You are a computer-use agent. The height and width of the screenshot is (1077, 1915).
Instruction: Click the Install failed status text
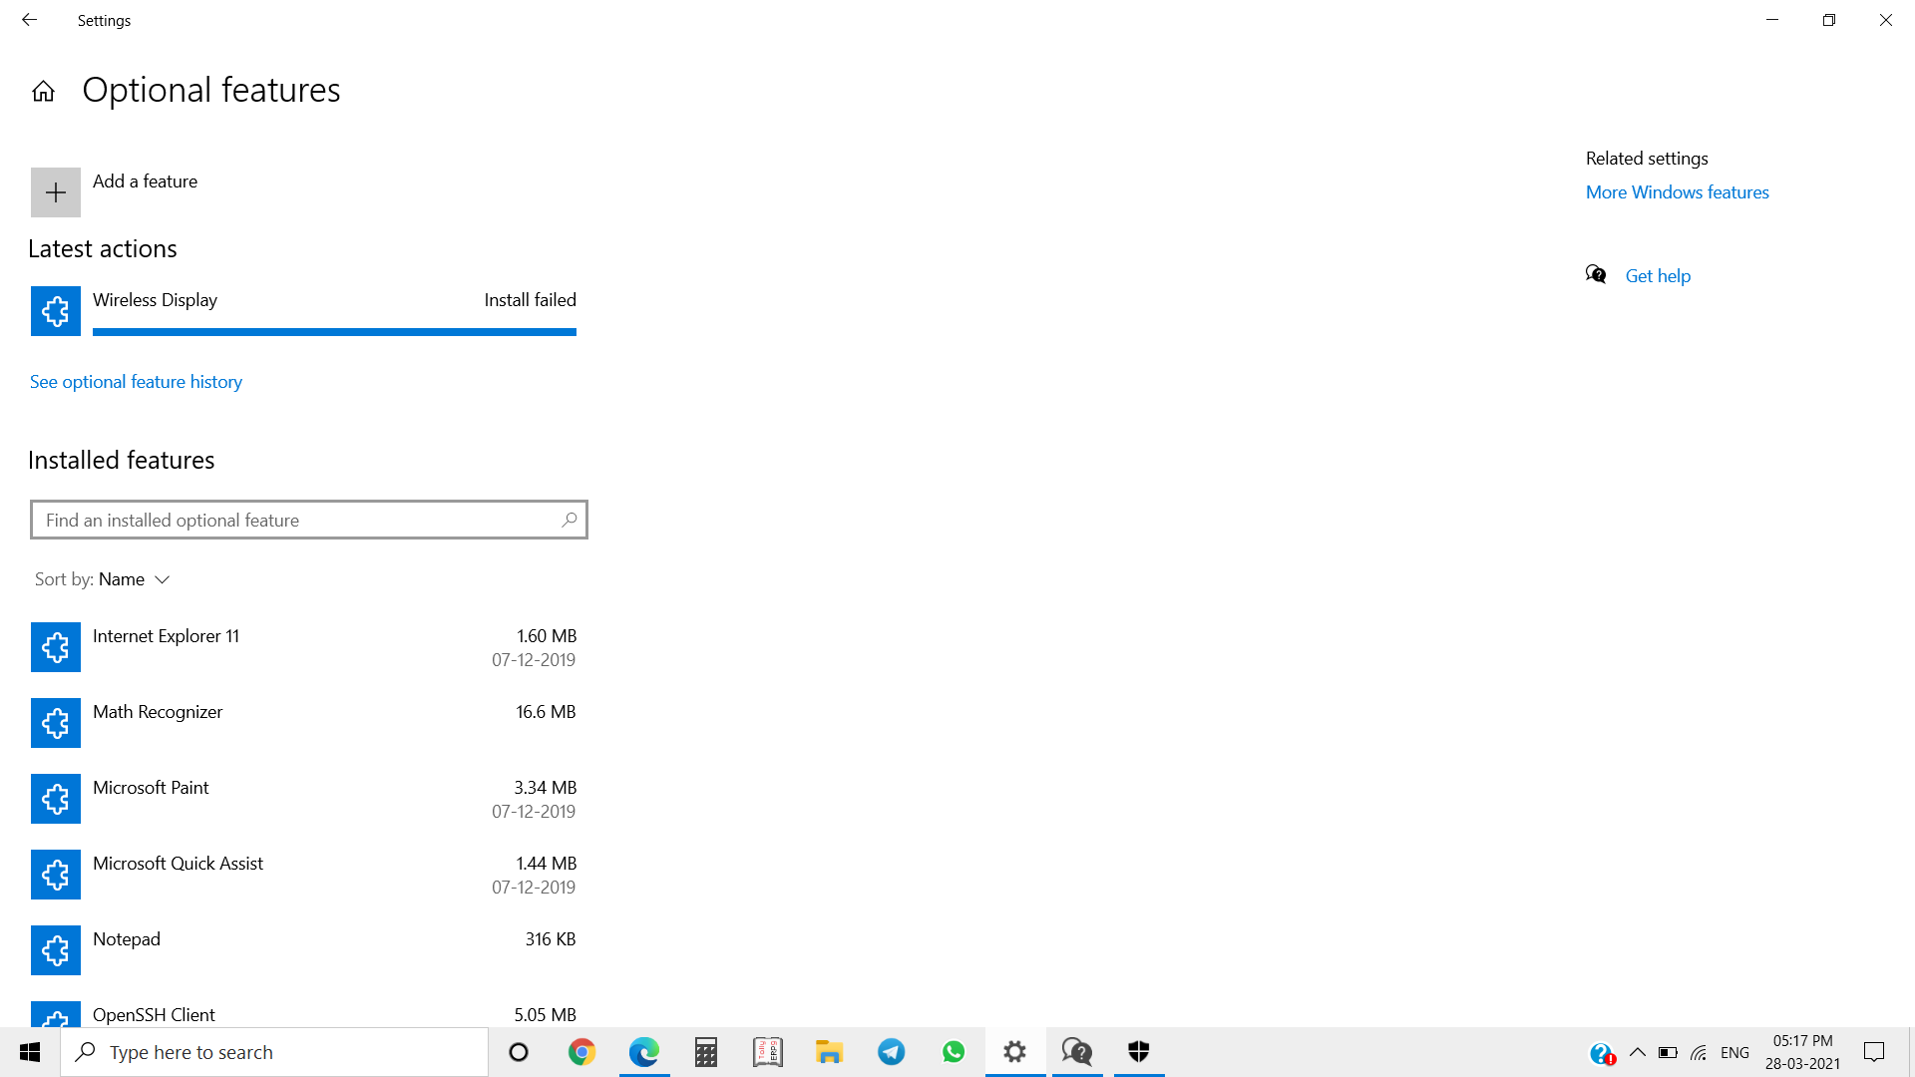(x=531, y=300)
